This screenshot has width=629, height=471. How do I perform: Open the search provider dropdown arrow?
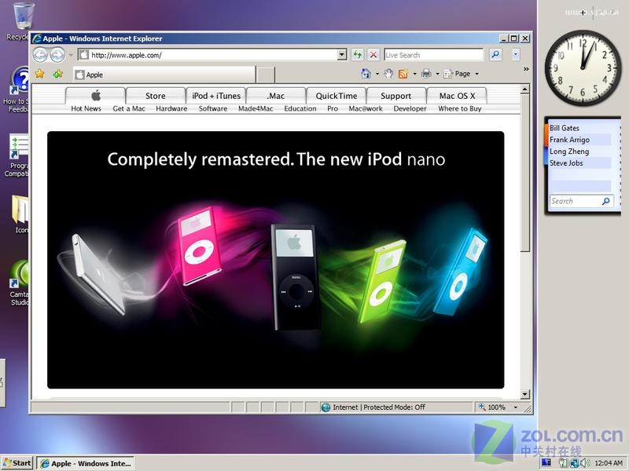516,54
